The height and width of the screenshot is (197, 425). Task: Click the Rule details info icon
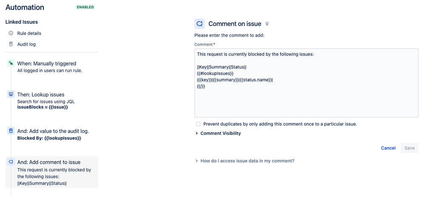coord(11,33)
